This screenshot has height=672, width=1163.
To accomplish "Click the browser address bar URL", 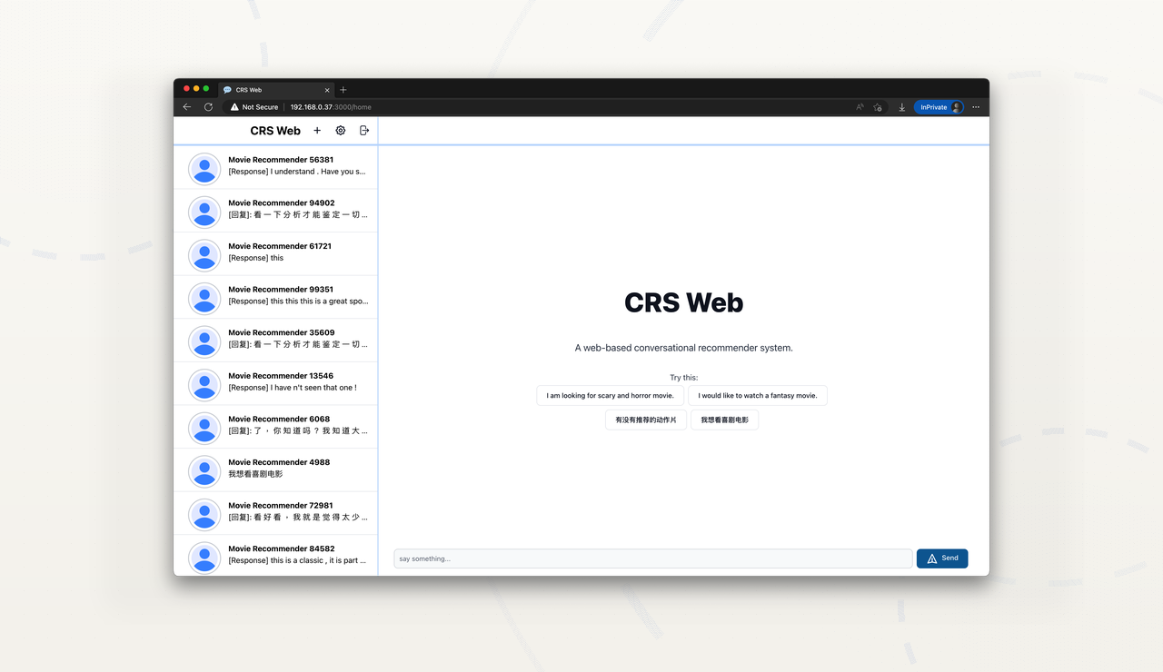I will point(331,107).
